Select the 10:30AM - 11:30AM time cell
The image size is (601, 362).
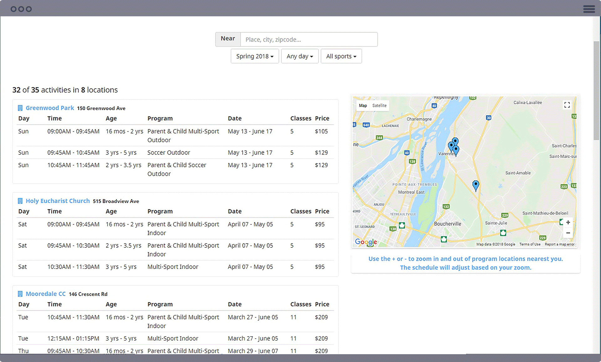click(73, 267)
